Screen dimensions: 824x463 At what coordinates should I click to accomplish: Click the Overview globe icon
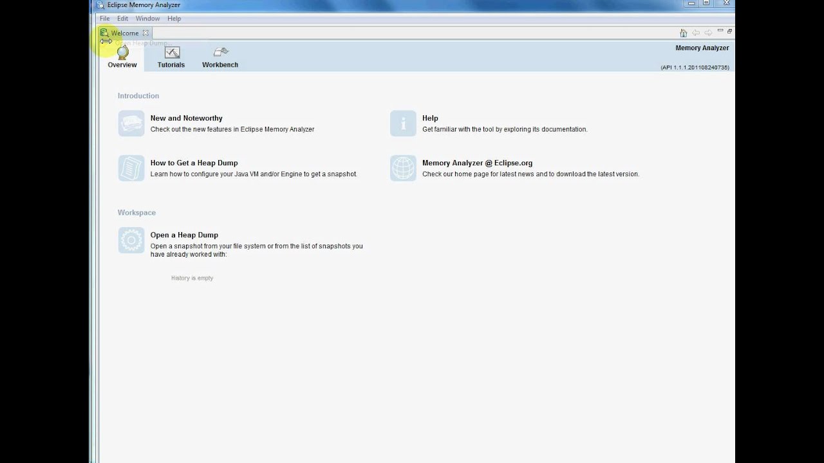pos(122,53)
